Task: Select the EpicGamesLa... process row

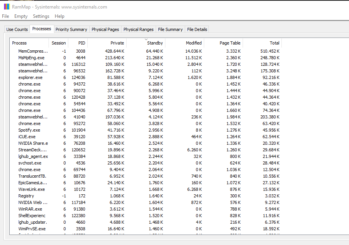Action: point(146,183)
